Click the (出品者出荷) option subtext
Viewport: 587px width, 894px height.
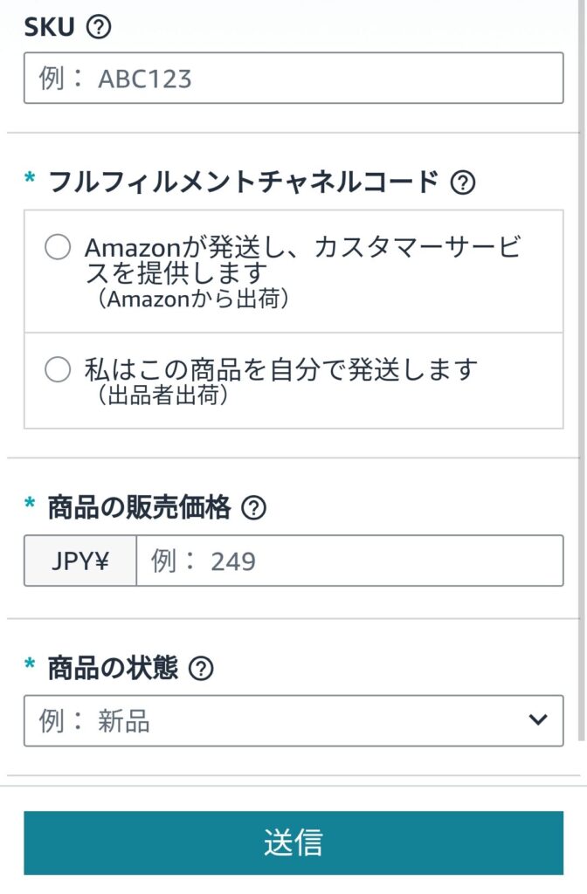point(162,395)
